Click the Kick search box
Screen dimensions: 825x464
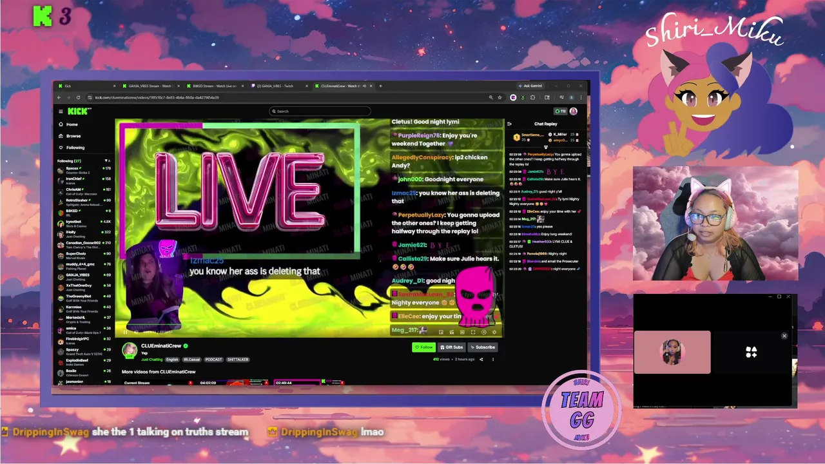(320, 111)
